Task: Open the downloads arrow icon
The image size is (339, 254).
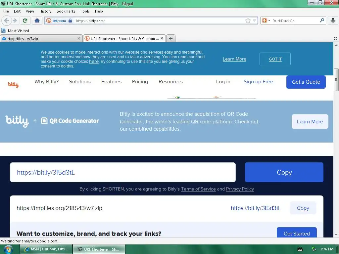Action: click(x=333, y=21)
